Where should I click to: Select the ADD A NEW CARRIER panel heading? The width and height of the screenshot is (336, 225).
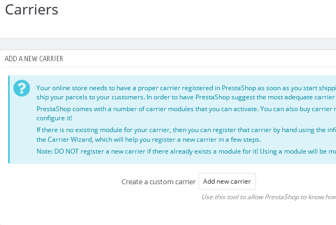coord(34,59)
